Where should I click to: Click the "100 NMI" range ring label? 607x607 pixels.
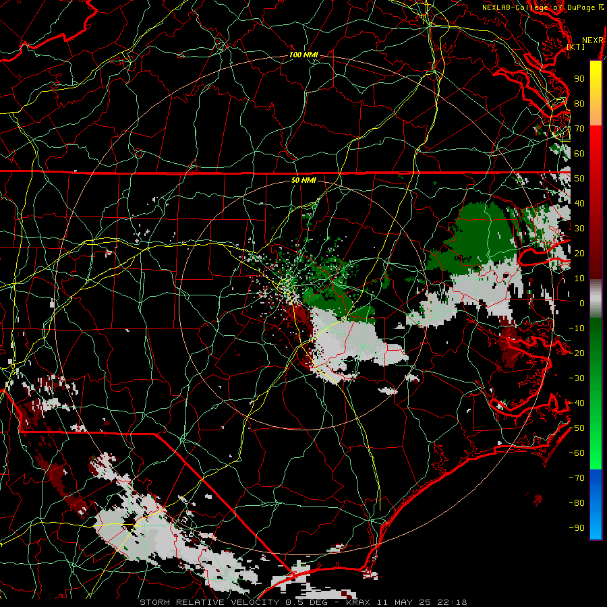point(303,55)
